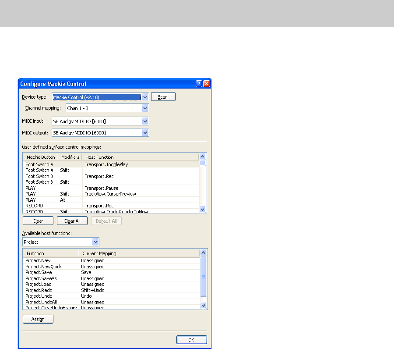
Task: Click the Clear All button
Action: [72, 221]
